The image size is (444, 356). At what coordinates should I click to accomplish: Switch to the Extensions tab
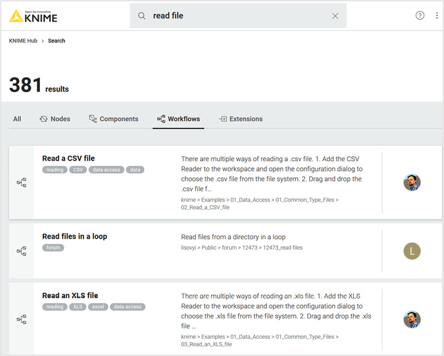click(x=241, y=119)
